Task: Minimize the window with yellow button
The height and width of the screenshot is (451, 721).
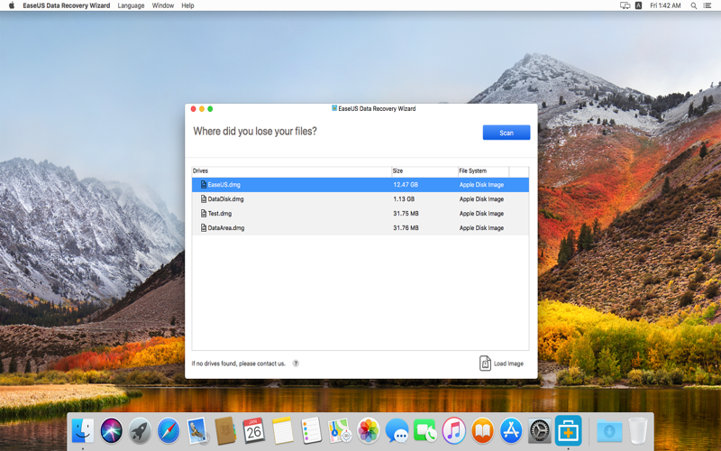Action: coord(201,109)
